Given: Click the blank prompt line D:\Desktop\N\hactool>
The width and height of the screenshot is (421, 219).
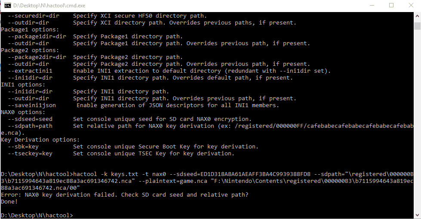Looking at the screenshot, I should coord(37,215).
